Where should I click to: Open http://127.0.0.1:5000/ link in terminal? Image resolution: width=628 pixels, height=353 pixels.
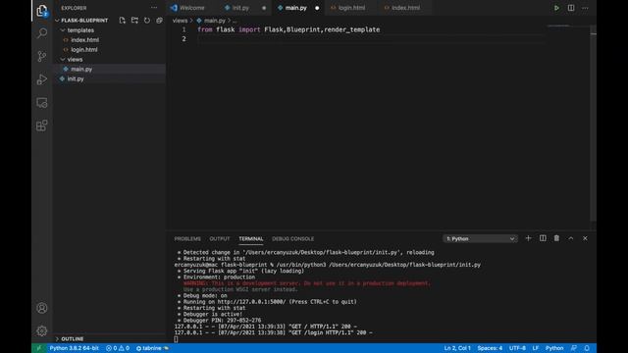pos(251,302)
